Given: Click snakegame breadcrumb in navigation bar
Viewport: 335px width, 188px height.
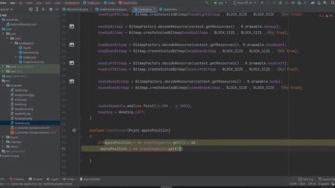Looking at the screenshot, I should coord(72,3).
